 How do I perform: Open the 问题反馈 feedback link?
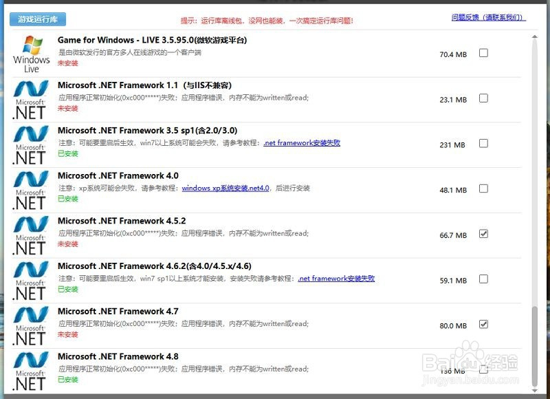489,18
